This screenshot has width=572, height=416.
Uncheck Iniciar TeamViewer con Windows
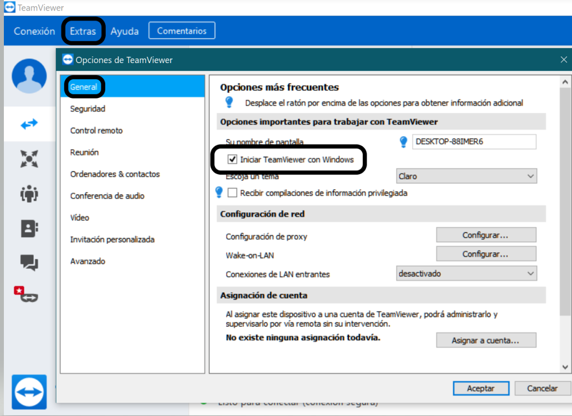click(233, 159)
